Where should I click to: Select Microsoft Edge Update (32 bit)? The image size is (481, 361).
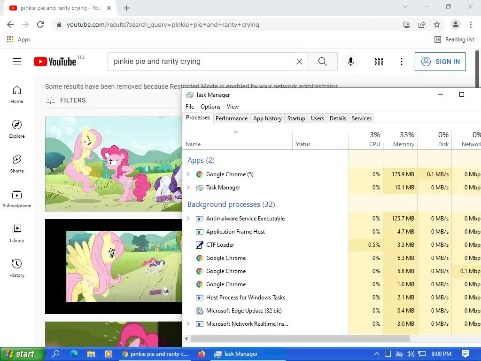[332, 311]
